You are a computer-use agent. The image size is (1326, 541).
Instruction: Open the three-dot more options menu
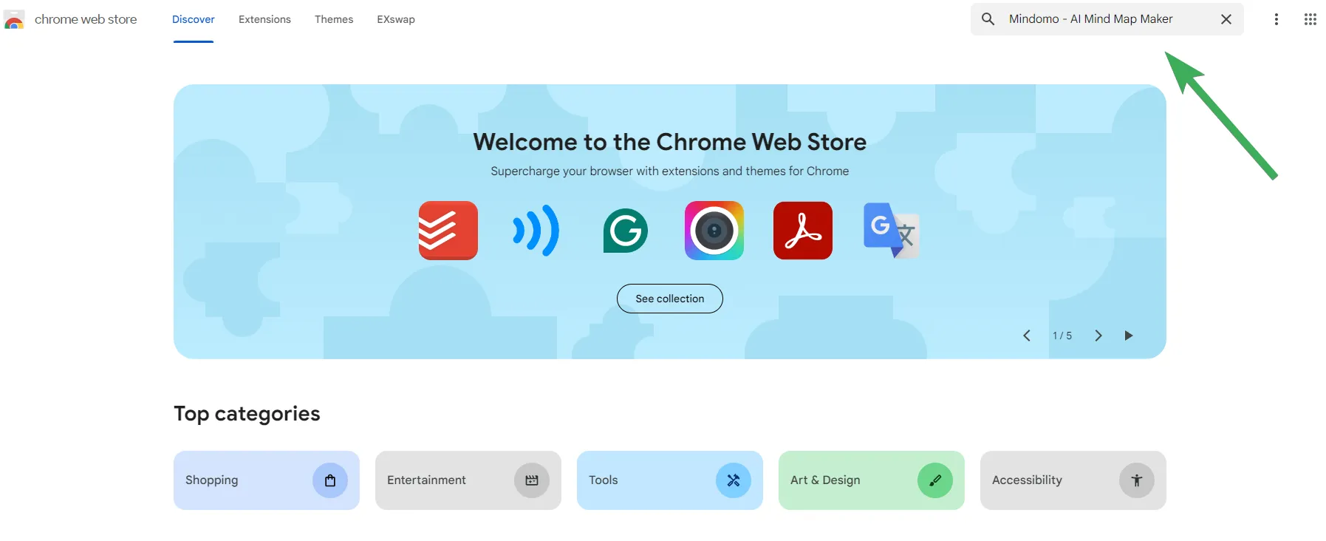tap(1277, 19)
